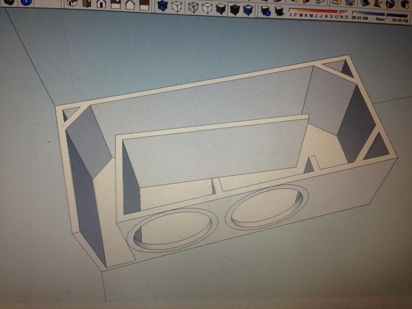Image resolution: width=412 pixels, height=309 pixels.
Task: Open the Shadow Settings dialog
Action: tap(265, 10)
